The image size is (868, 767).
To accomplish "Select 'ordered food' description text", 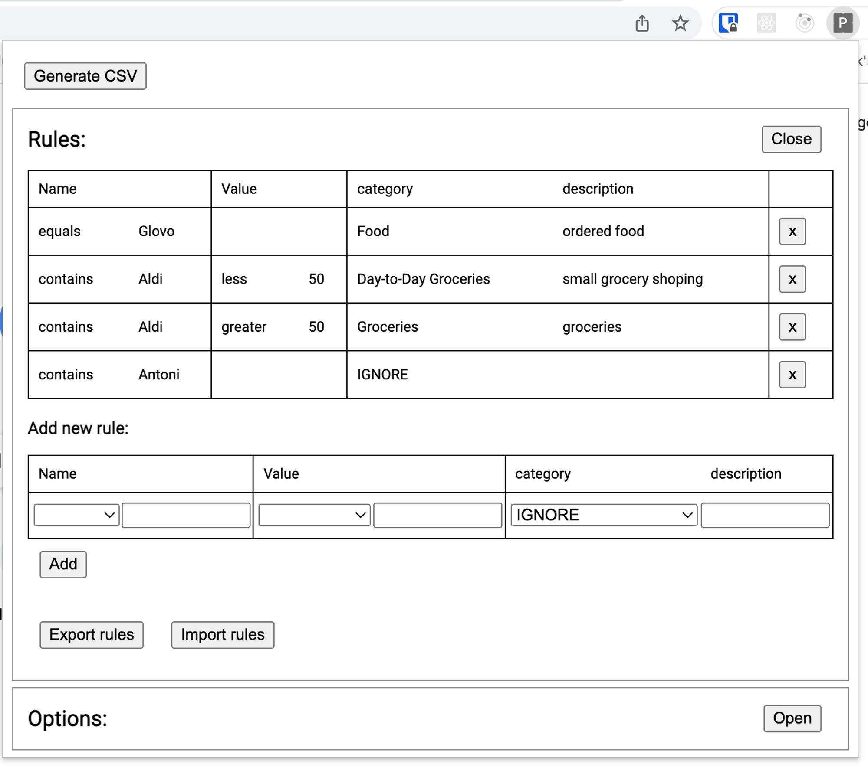I will tap(603, 232).
